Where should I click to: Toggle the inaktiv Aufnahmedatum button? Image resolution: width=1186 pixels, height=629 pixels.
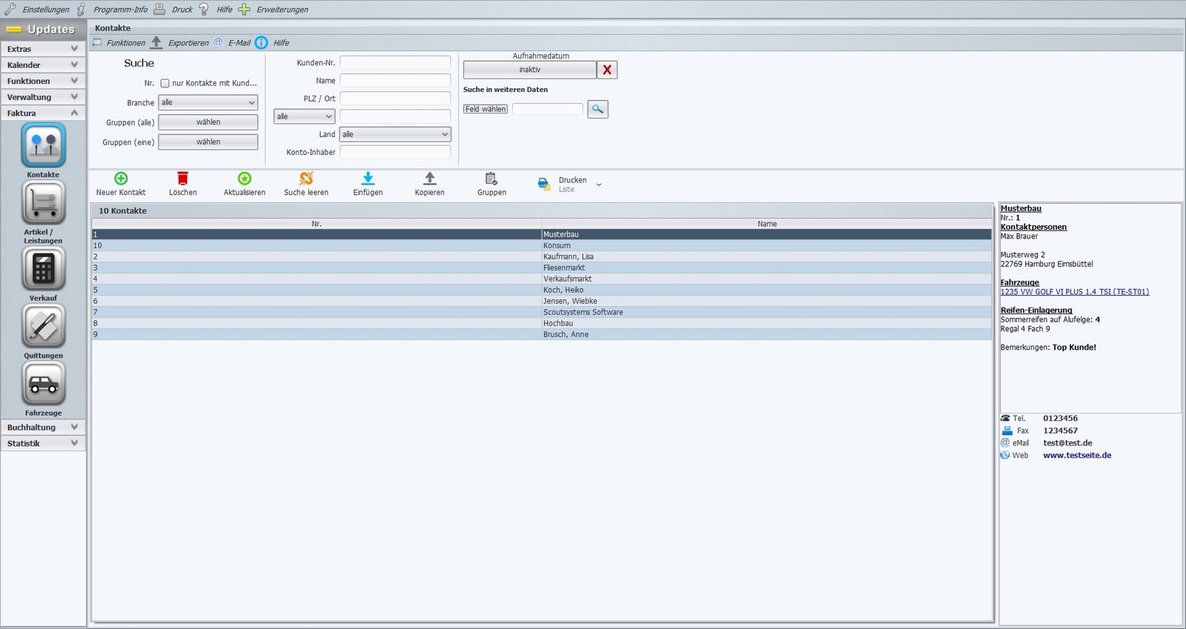coord(529,70)
